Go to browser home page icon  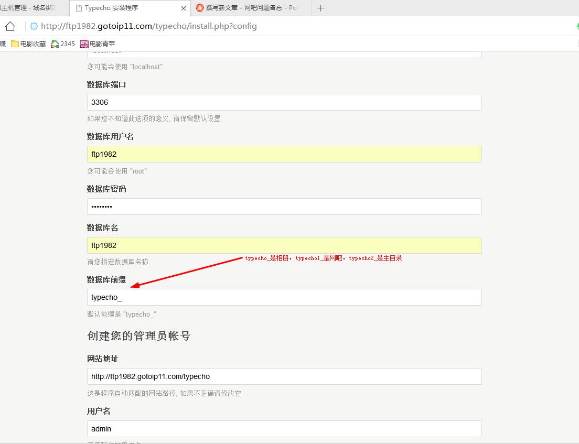10,26
